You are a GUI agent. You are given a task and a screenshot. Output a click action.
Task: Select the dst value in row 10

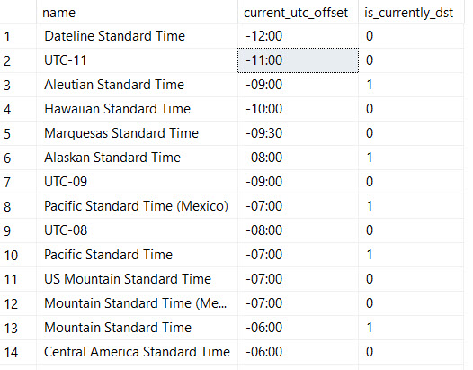tap(411, 255)
